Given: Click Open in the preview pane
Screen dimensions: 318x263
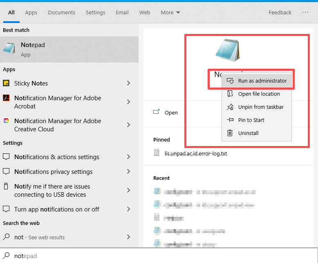Looking at the screenshot, I should coord(171,112).
